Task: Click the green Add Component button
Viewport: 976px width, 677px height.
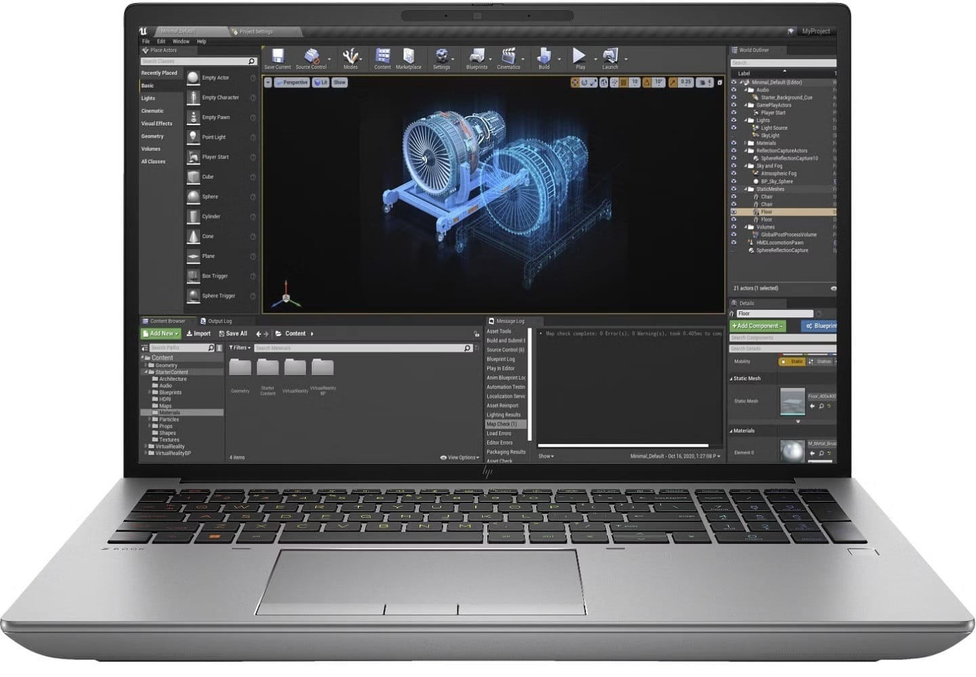Action: (757, 326)
